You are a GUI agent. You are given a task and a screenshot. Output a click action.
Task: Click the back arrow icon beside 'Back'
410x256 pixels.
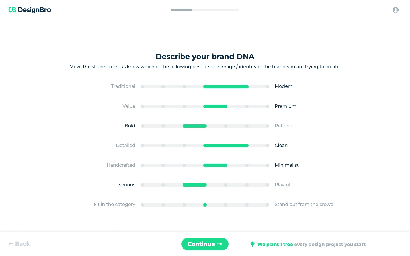click(11, 244)
